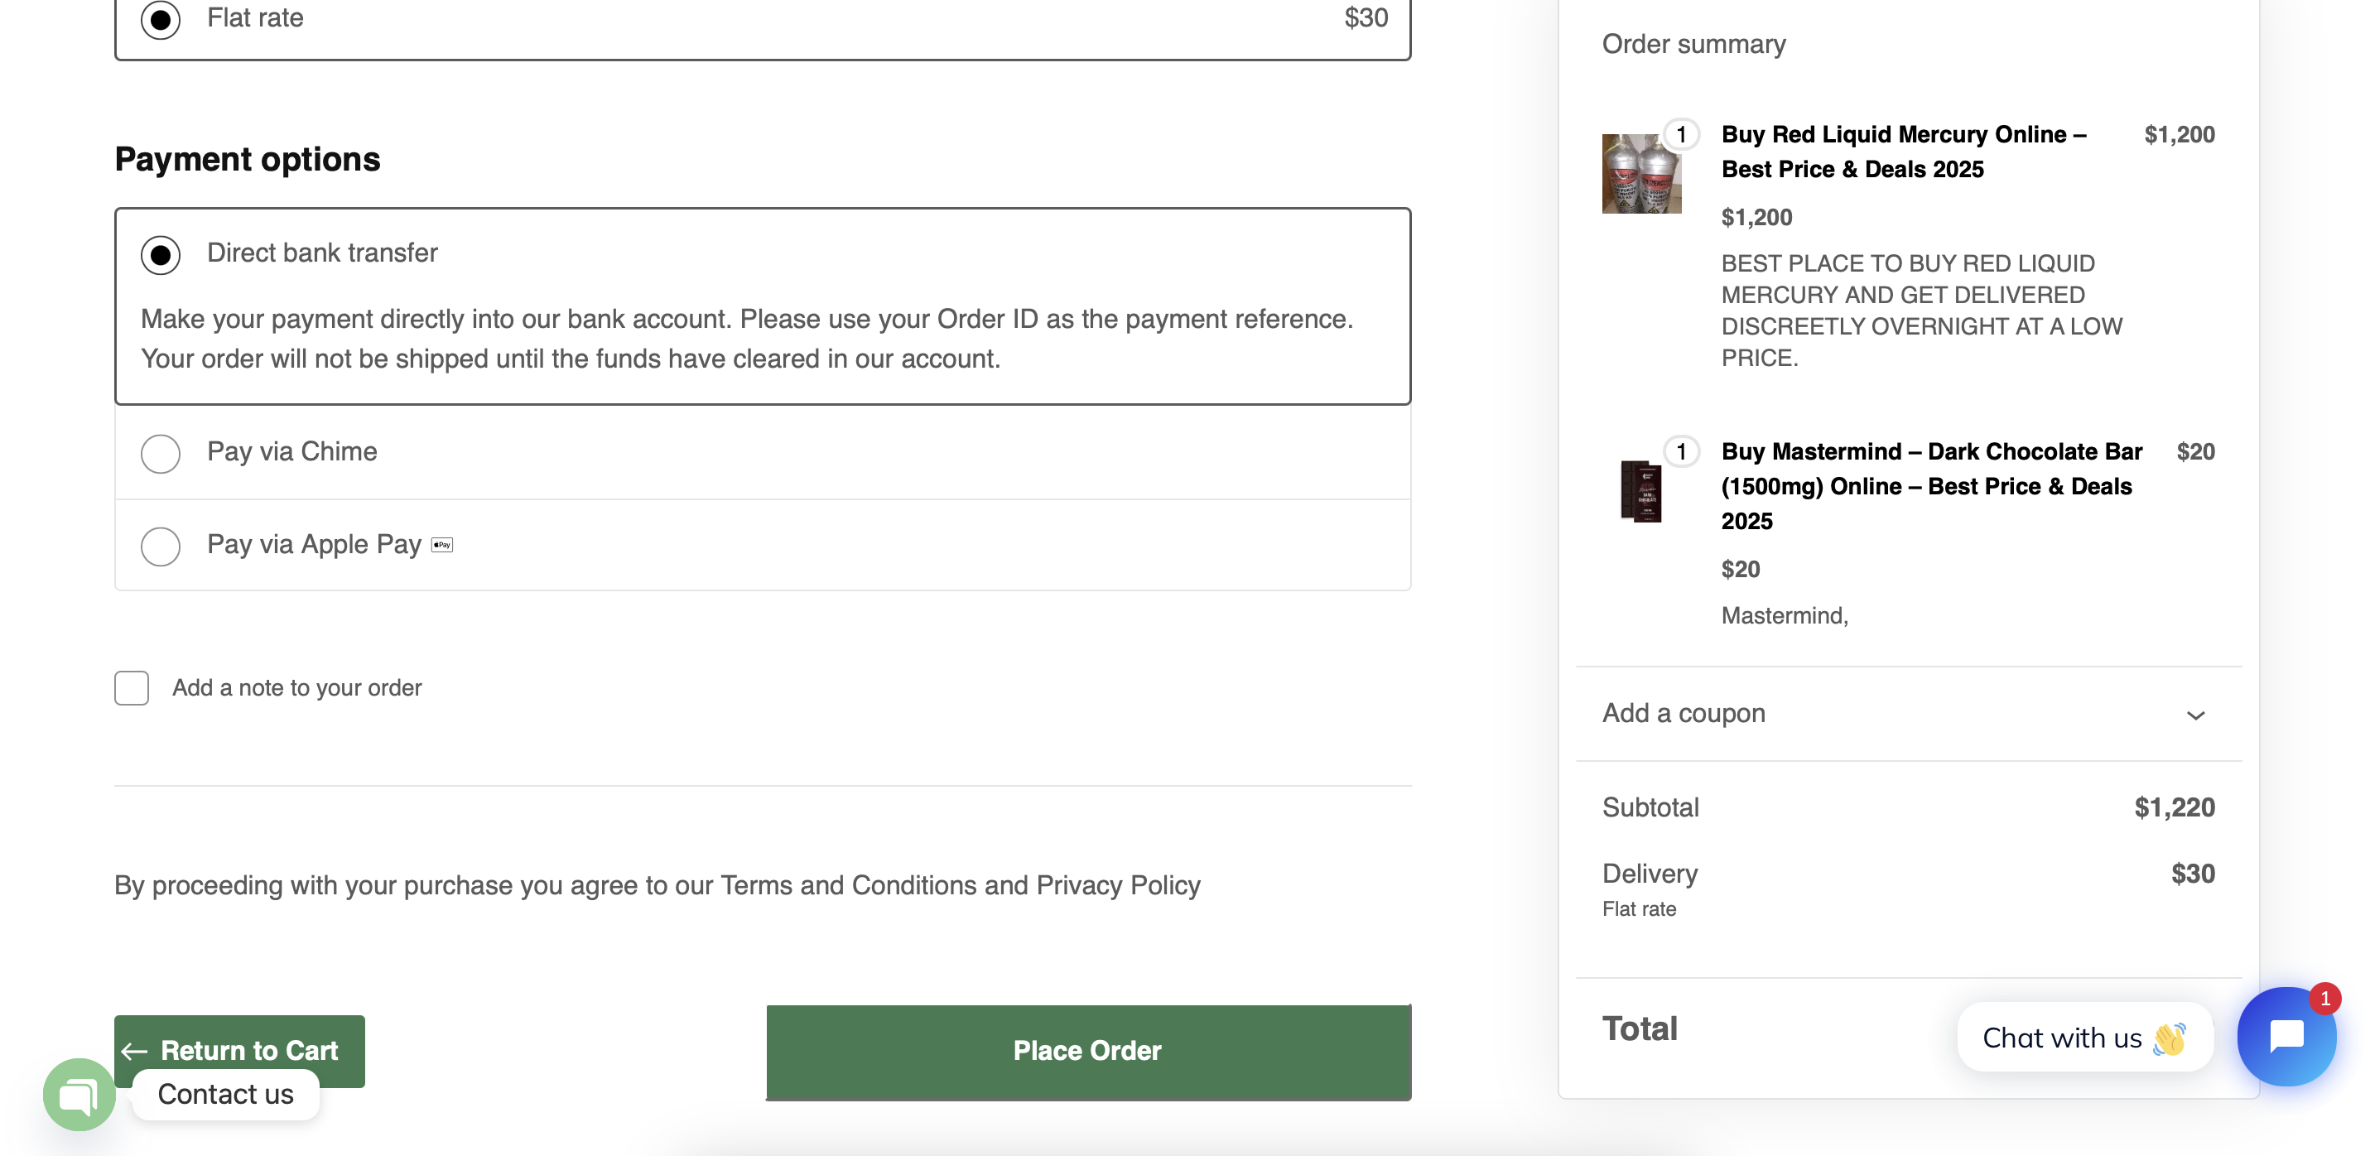Image resolution: width=2370 pixels, height=1156 pixels.
Task: Click the quantity badge on the mercury item
Action: pos(1681,135)
